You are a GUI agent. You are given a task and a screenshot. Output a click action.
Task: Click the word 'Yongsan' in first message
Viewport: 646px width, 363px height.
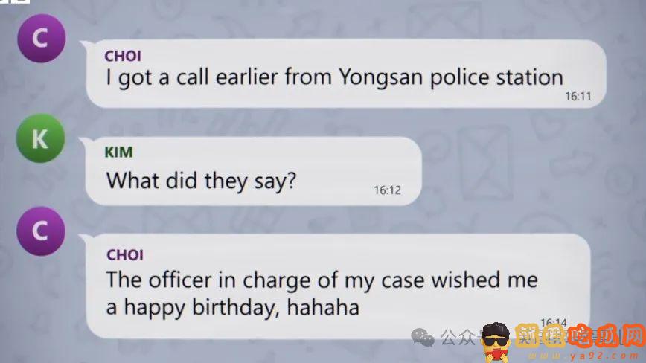pyautogui.click(x=381, y=78)
